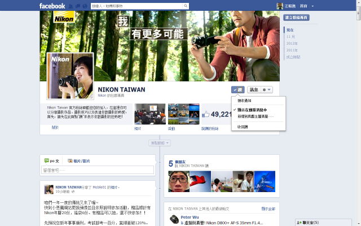Open the events collage thumbnail
Image resolution: width=361 pixels, height=226 pixels.
(x=184, y=114)
